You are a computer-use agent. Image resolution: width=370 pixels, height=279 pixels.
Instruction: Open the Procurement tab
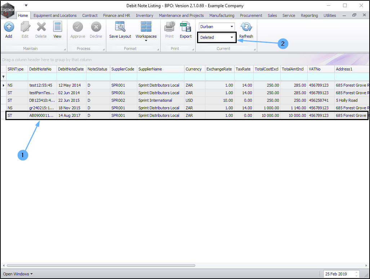pyautogui.click(x=251, y=15)
